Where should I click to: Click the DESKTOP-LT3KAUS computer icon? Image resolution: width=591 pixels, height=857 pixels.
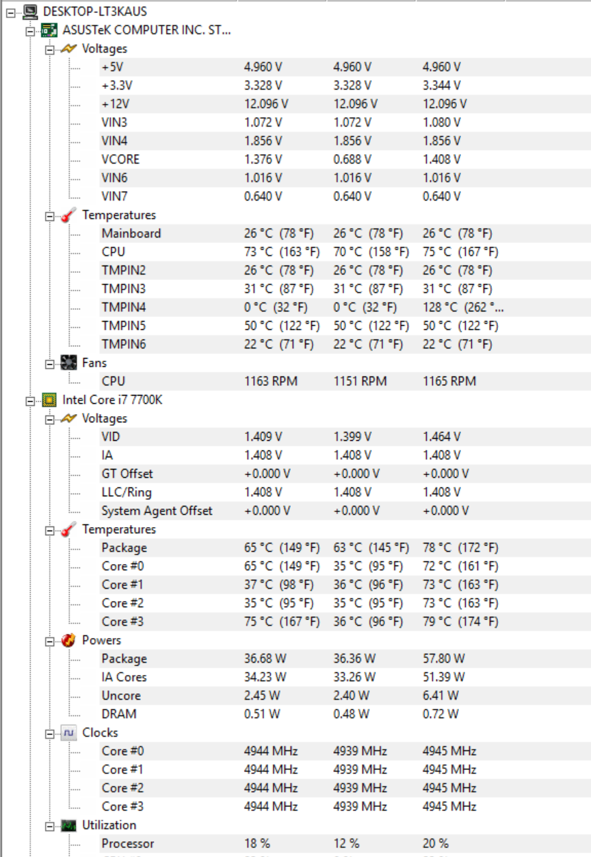coord(30,11)
